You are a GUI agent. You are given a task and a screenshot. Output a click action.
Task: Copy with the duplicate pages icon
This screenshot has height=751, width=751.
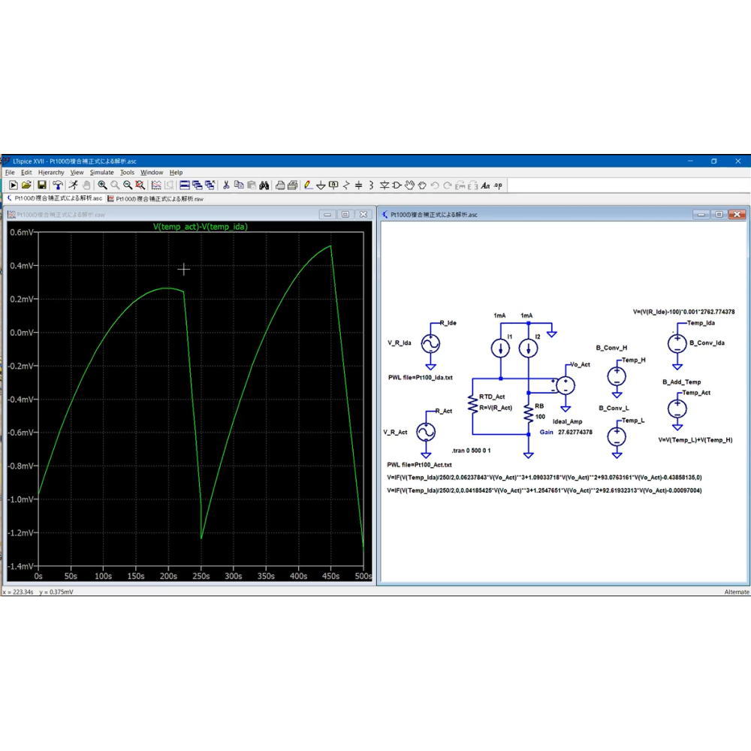[x=239, y=185]
